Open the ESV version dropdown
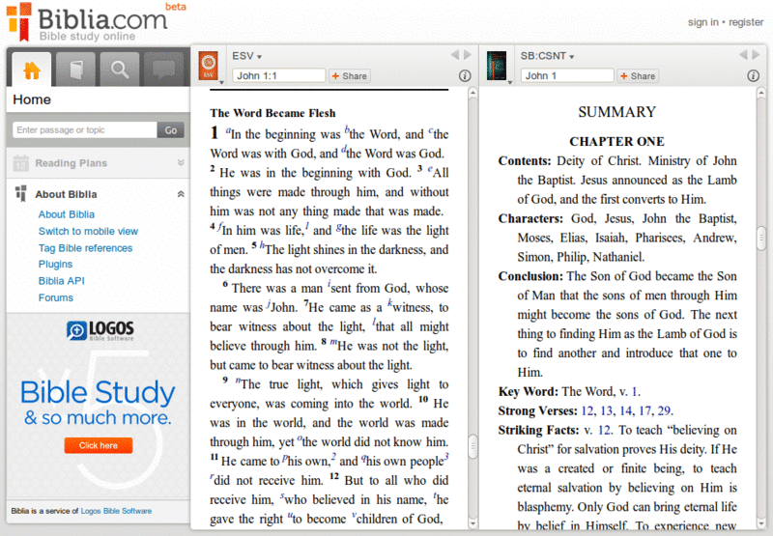773x536 pixels. point(247,56)
